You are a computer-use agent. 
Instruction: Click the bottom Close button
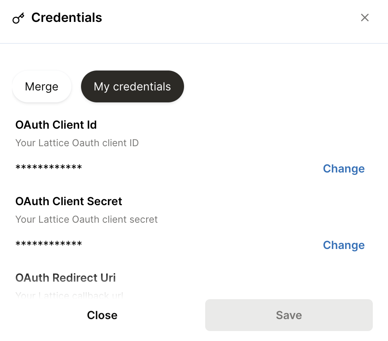click(x=102, y=315)
